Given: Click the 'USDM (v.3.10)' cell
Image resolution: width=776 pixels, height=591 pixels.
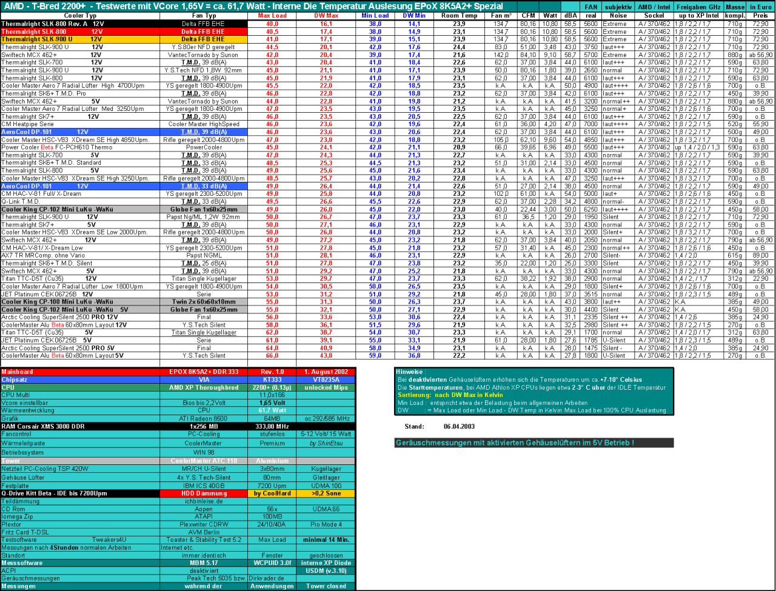Looking at the screenshot, I should coord(326,570).
